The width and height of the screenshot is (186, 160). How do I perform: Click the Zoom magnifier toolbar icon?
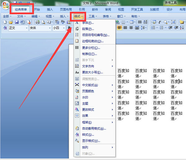(x=166, y=22)
